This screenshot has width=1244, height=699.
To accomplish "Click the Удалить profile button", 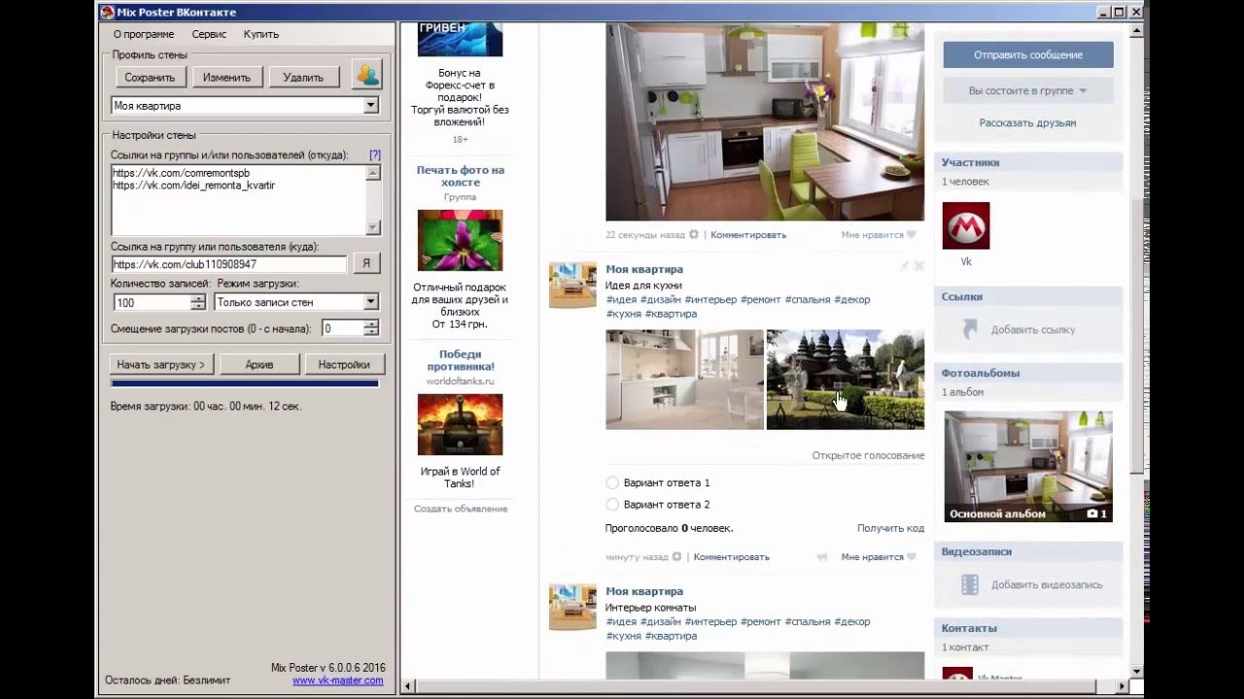I will click(x=303, y=77).
